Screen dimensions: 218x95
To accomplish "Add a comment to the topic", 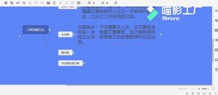I will 73,3.
